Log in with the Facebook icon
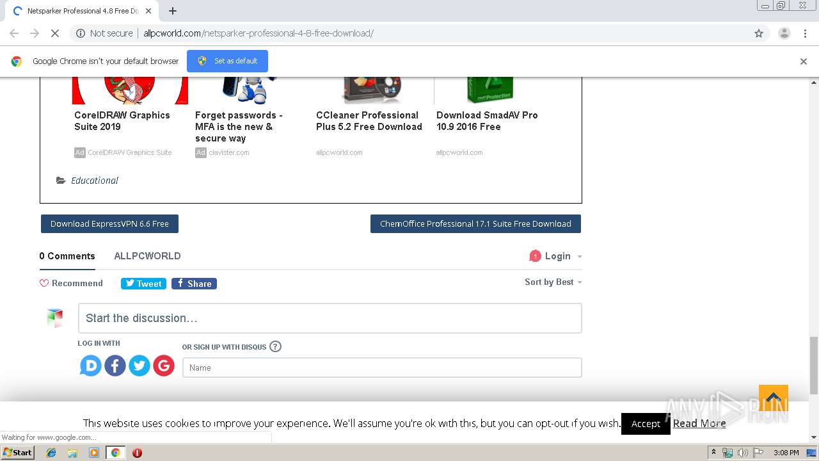The image size is (819, 461). point(115,366)
